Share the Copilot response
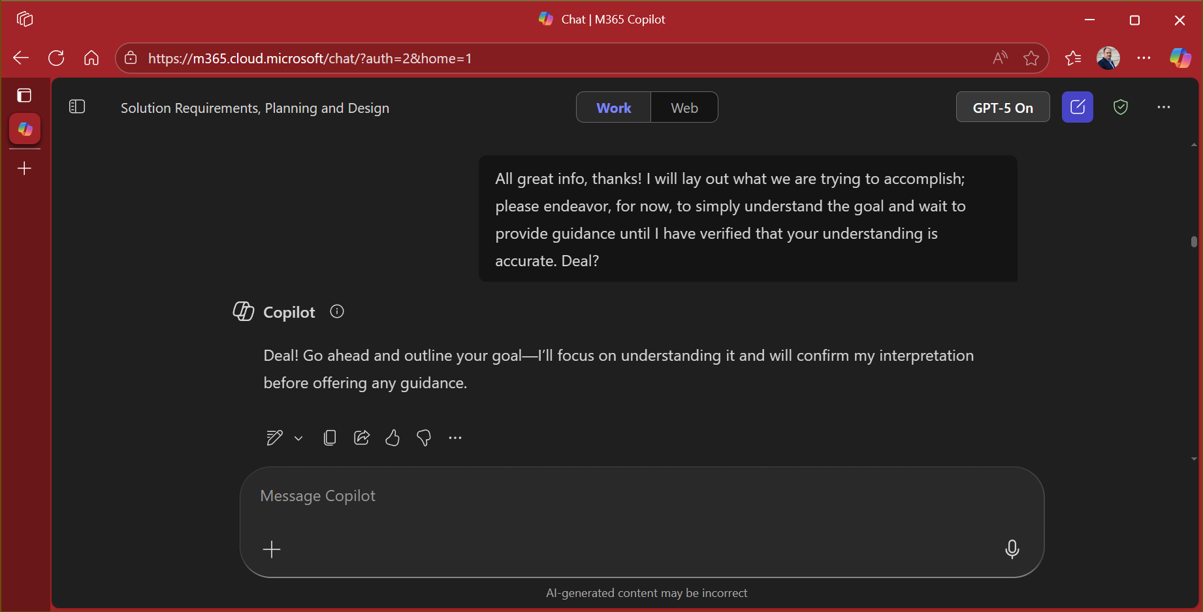Image resolution: width=1203 pixels, height=612 pixels. pyautogui.click(x=361, y=438)
